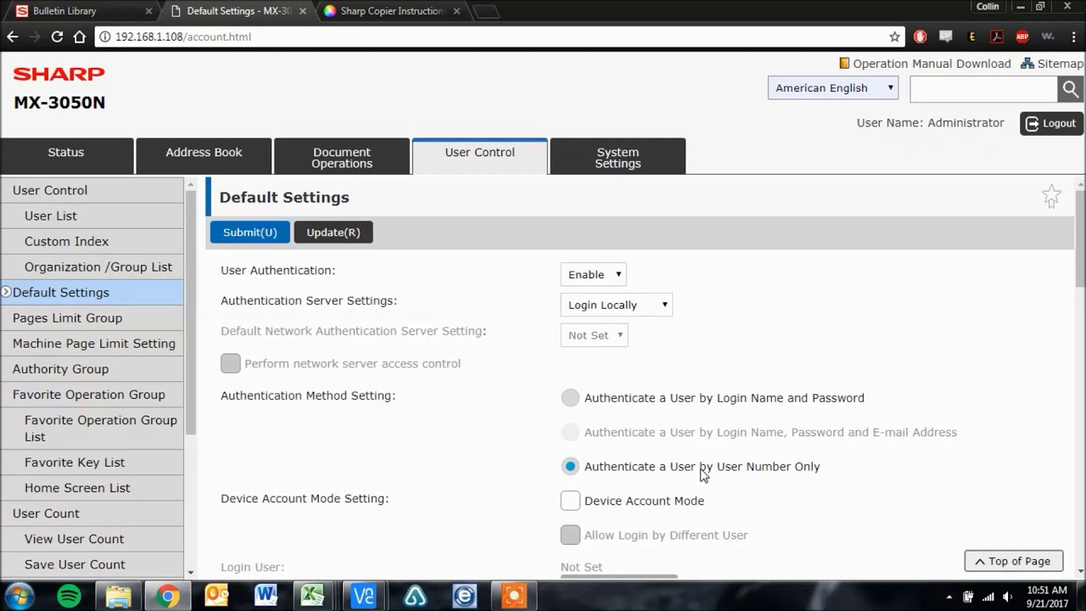Screen dimensions: 1086x611
Task: Check Perform network server access control
Action: coord(231,363)
